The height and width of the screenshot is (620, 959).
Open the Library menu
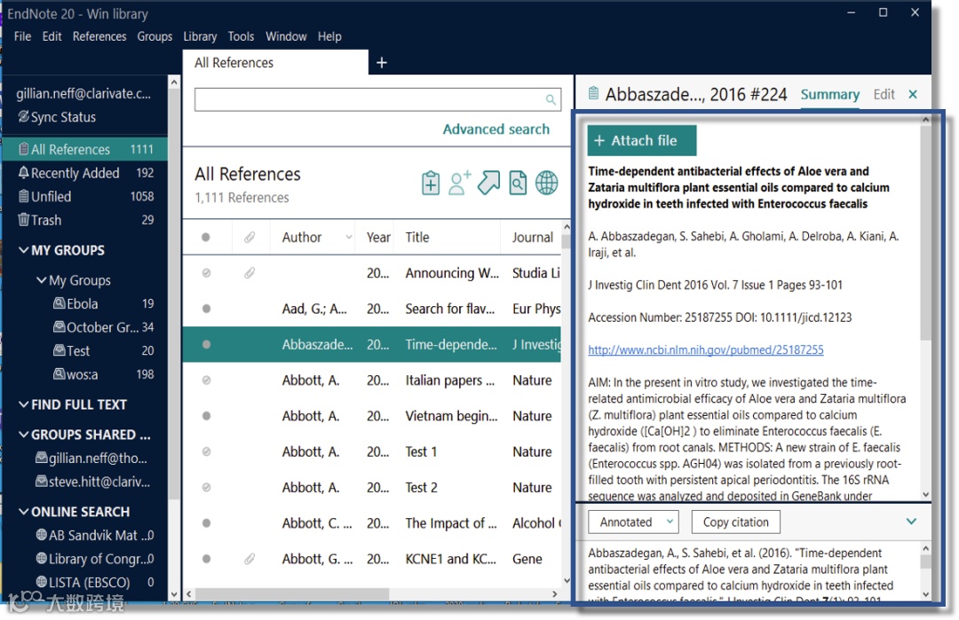tap(200, 36)
